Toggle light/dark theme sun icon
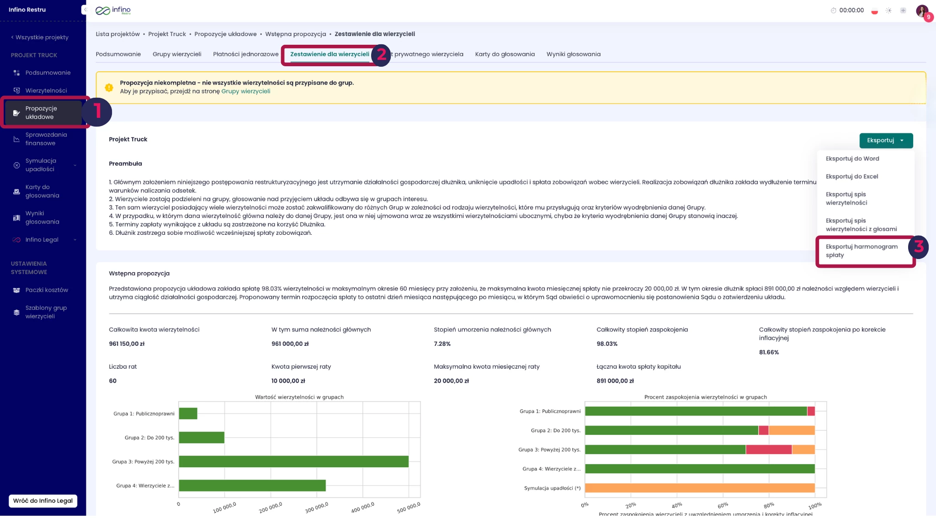This screenshot has width=936, height=518. point(888,11)
